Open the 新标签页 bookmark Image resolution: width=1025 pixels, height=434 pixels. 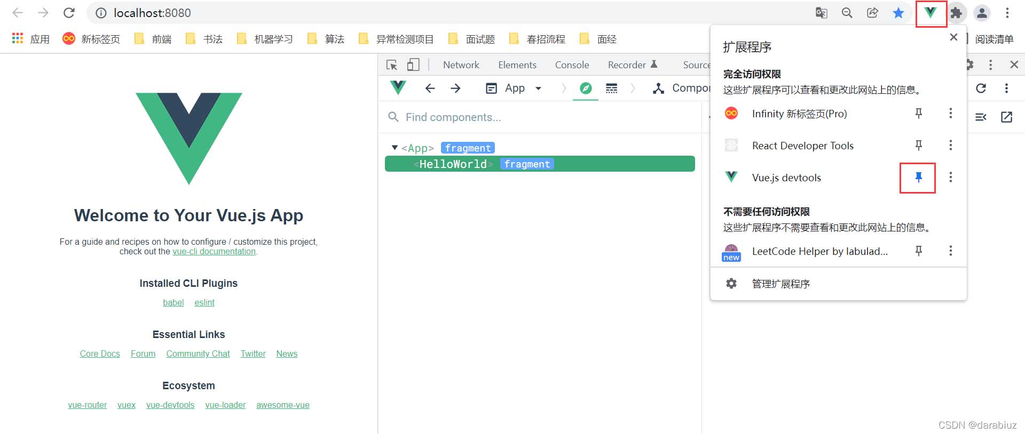91,39
